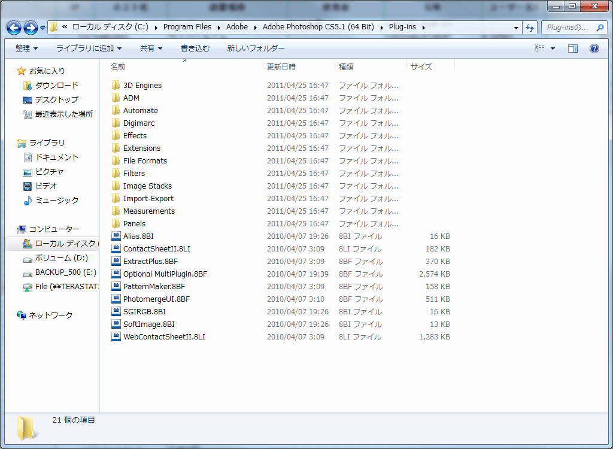Open recent locations dropdown beside Forward arrow
The width and height of the screenshot is (613, 449).
(x=43, y=28)
